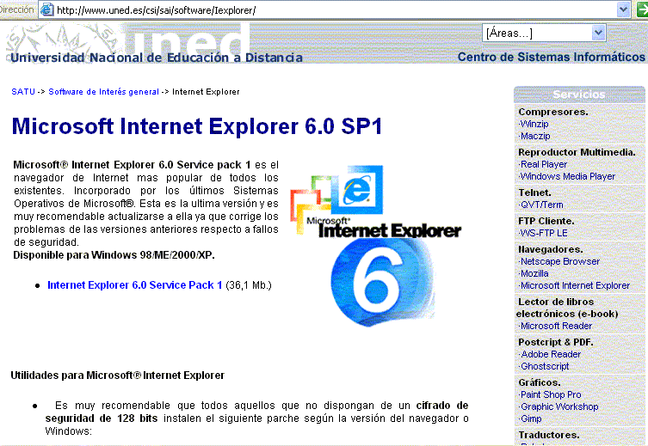This screenshot has width=648, height=446.
Task: Open Software de Interés general breadcrumb link
Action: point(104,92)
